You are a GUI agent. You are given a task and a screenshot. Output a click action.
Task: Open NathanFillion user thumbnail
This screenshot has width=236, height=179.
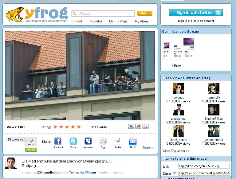point(214,110)
